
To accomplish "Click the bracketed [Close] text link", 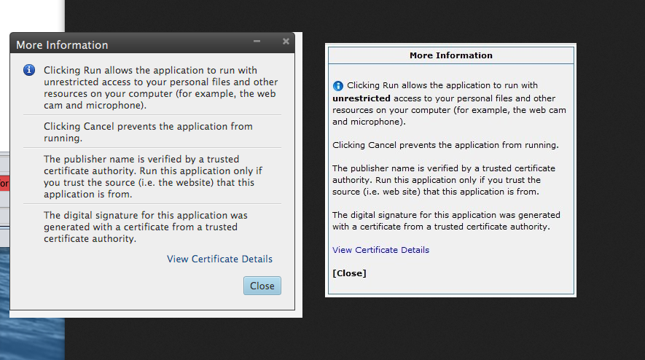I will 349,273.
